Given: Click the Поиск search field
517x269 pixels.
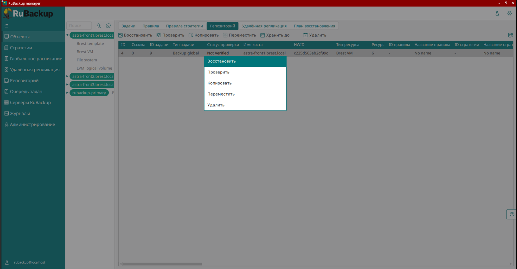Looking at the screenshot, I should 79,26.
